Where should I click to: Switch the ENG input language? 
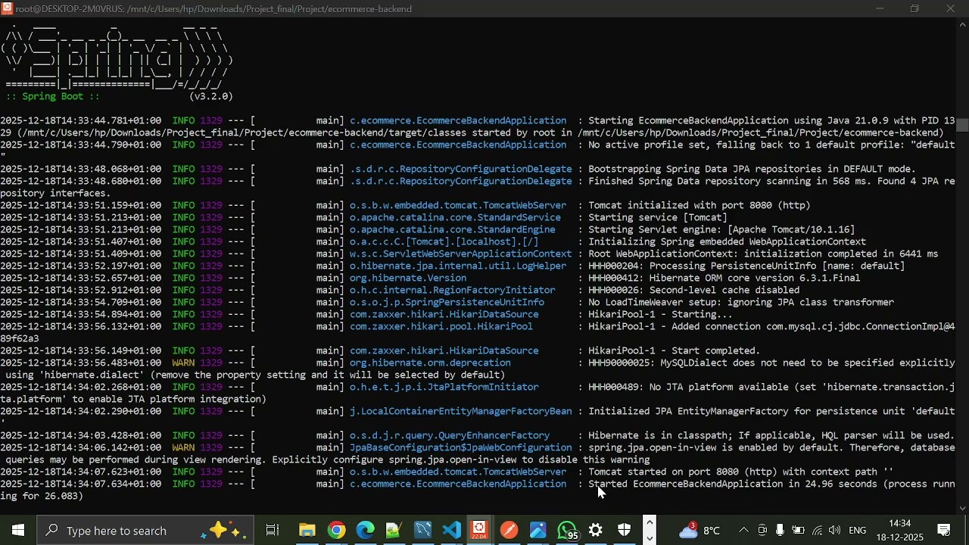[x=858, y=531]
